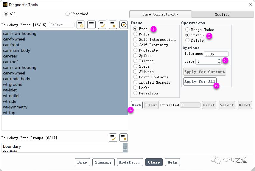The width and height of the screenshot is (255, 171).
Task: Select all Boundary Zones with the checkmark icon
Action: click(102, 25)
